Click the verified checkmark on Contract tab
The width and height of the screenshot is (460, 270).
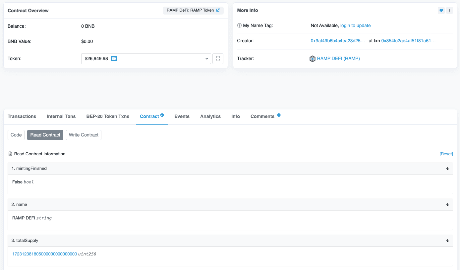(x=162, y=115)
